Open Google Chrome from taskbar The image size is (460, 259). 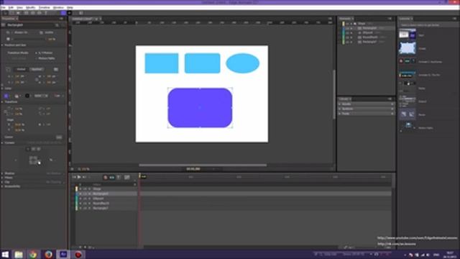(34, 254)
